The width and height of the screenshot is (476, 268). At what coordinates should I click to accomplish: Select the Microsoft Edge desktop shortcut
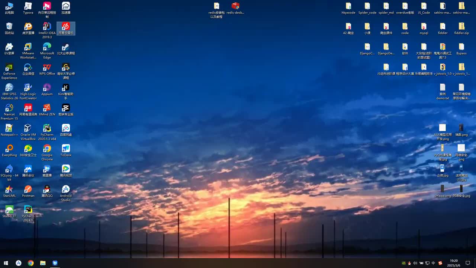[47, 51]
